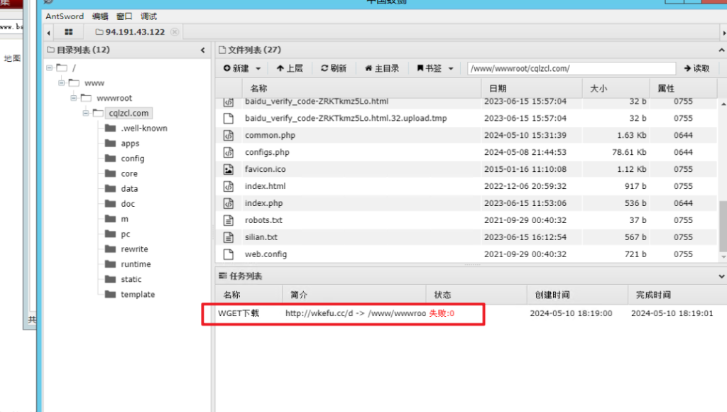Open the 调试 menu
Image resolution: width=727 pixels, height=412 pixels.
[148, 16]
